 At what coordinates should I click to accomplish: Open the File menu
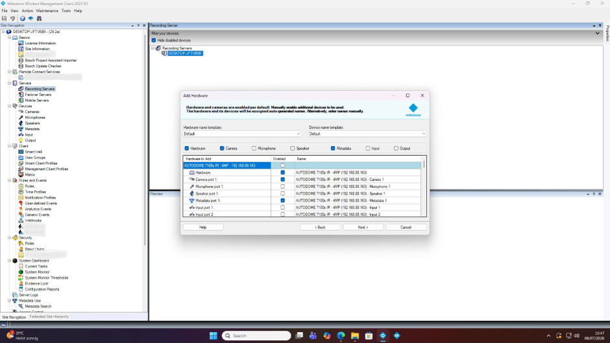point(5,11)
